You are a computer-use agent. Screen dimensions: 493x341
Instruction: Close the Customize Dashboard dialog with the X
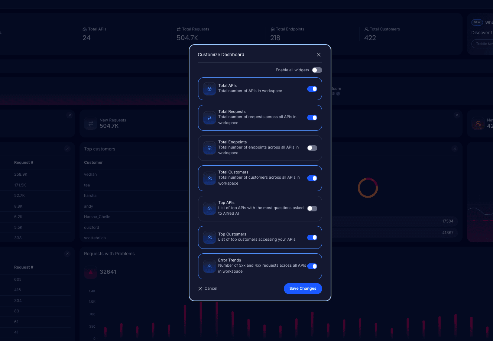point(319,54)
